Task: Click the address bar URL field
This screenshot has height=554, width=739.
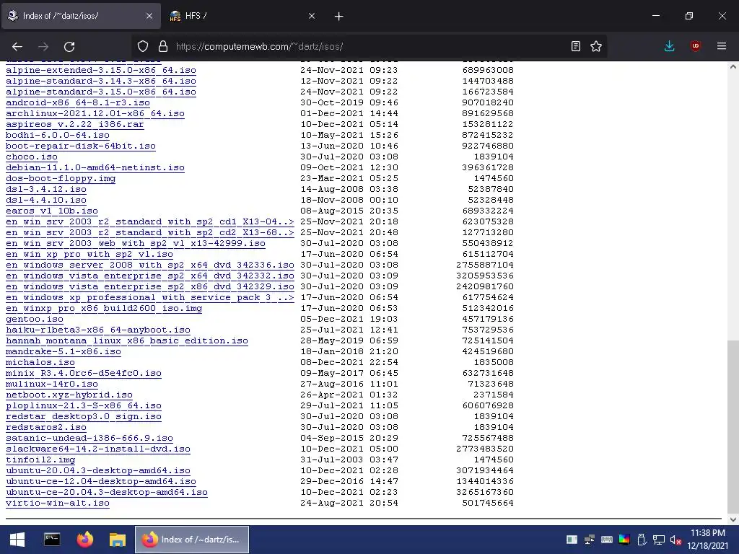Action: [367, 46]
